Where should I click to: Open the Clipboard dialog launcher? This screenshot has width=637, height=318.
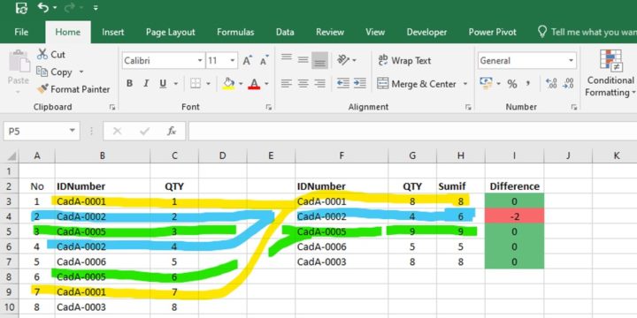(x=112, y=107)
